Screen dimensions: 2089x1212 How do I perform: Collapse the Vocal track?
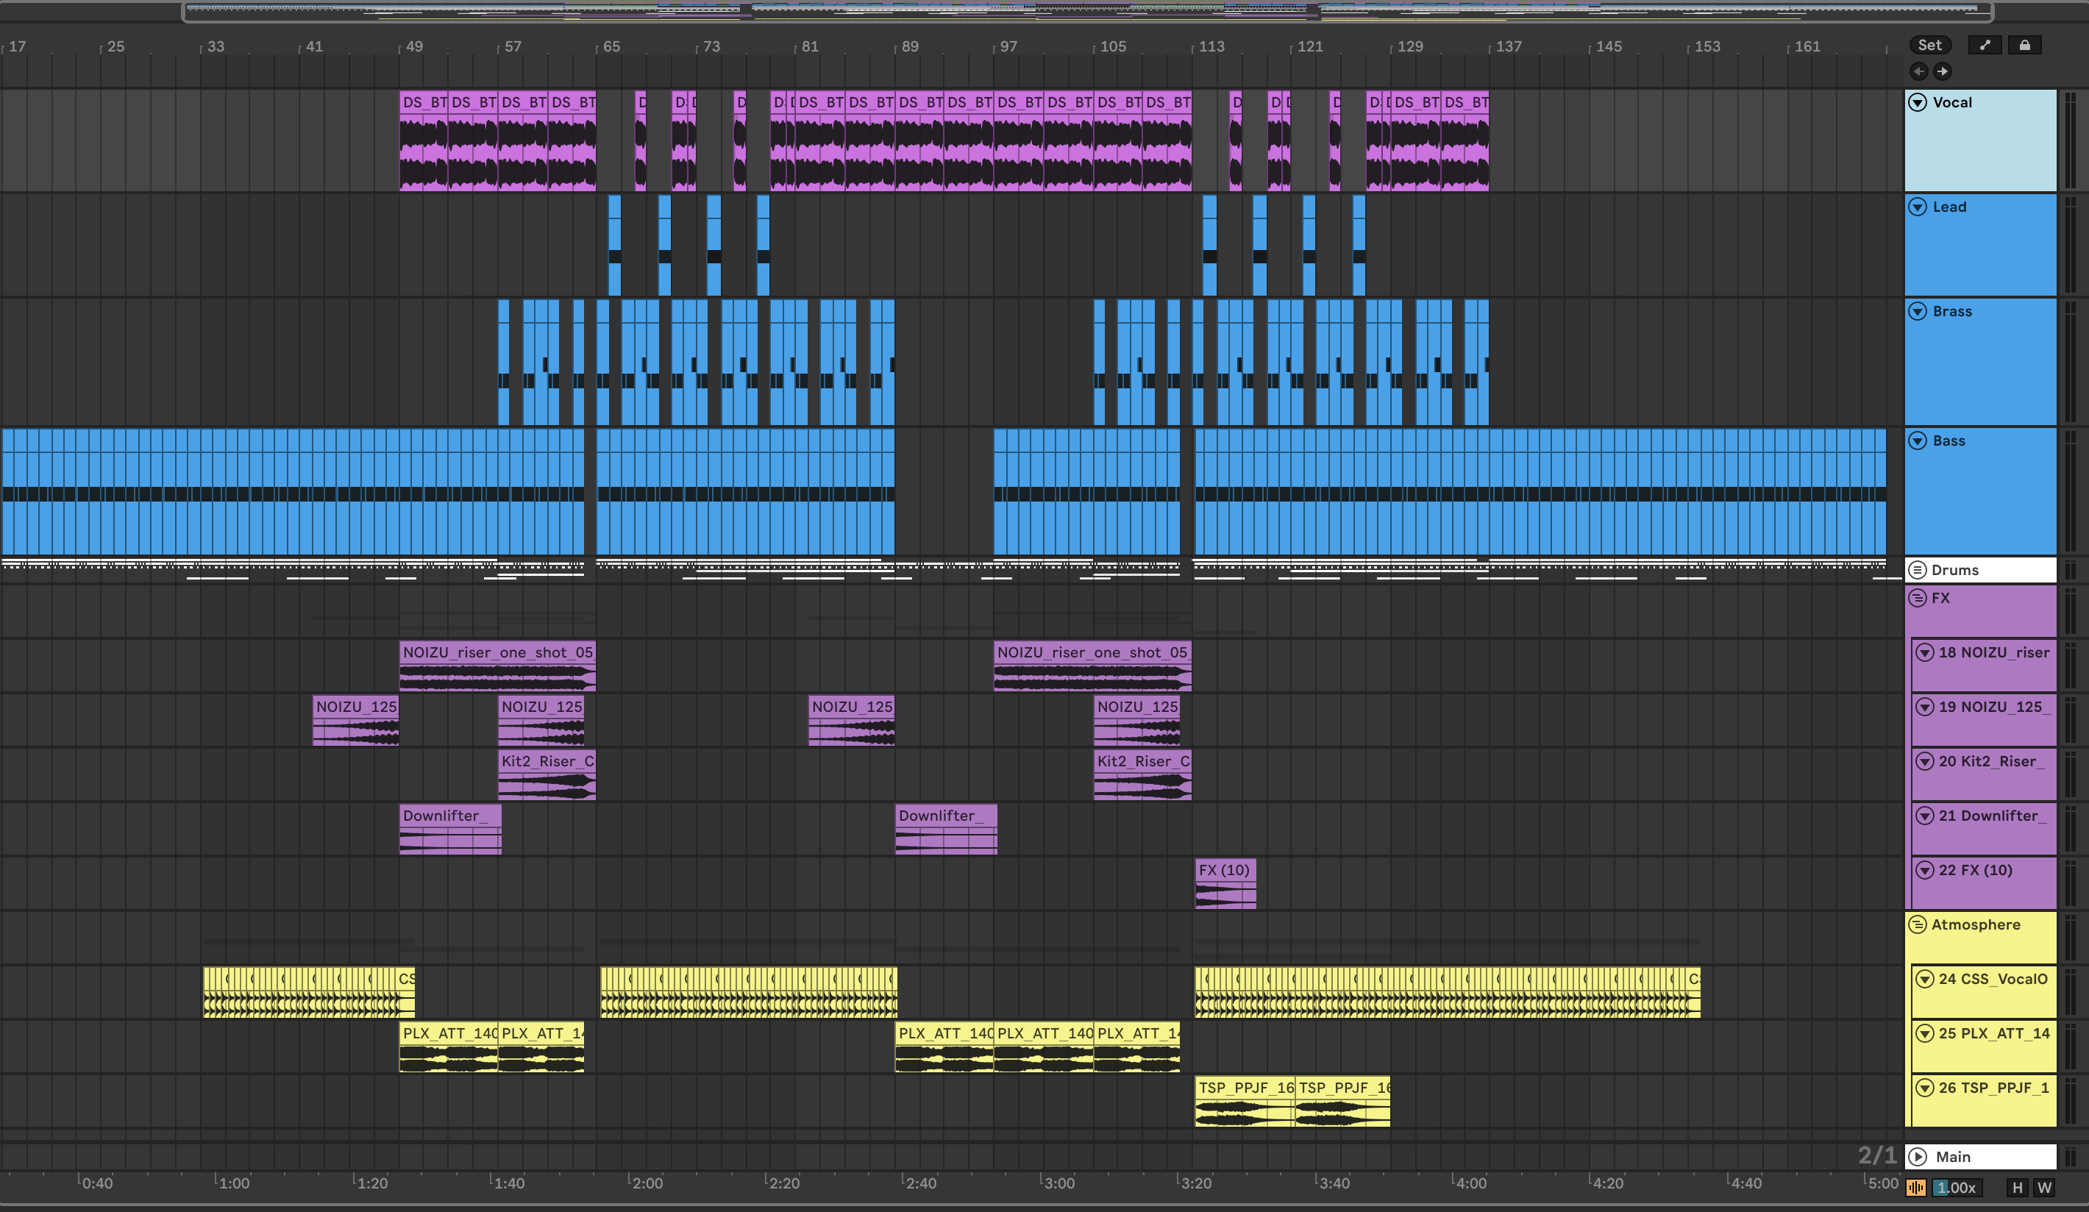pos(1918,103)
